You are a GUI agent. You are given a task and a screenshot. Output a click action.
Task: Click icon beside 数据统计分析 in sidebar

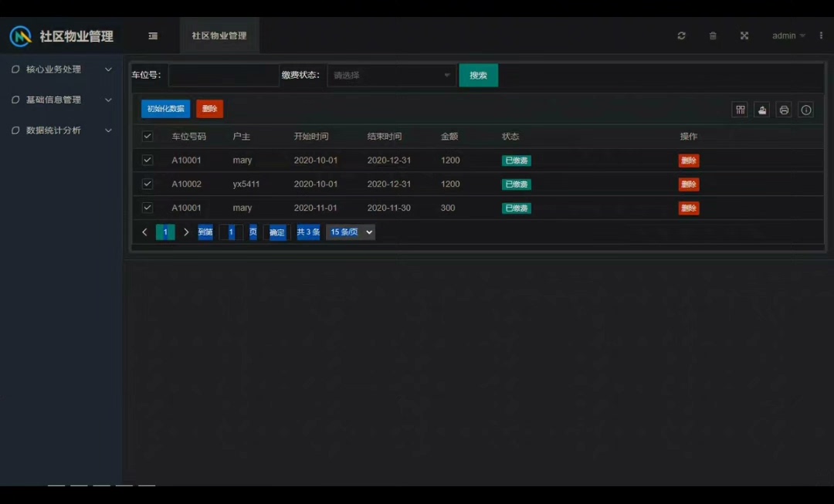[15, 130]
